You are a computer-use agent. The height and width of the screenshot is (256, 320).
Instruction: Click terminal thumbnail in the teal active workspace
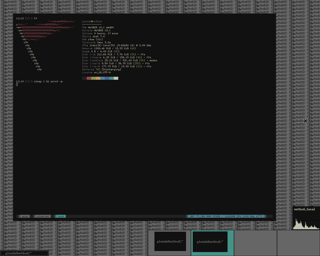pyautogui.click(x=210, y=241)
